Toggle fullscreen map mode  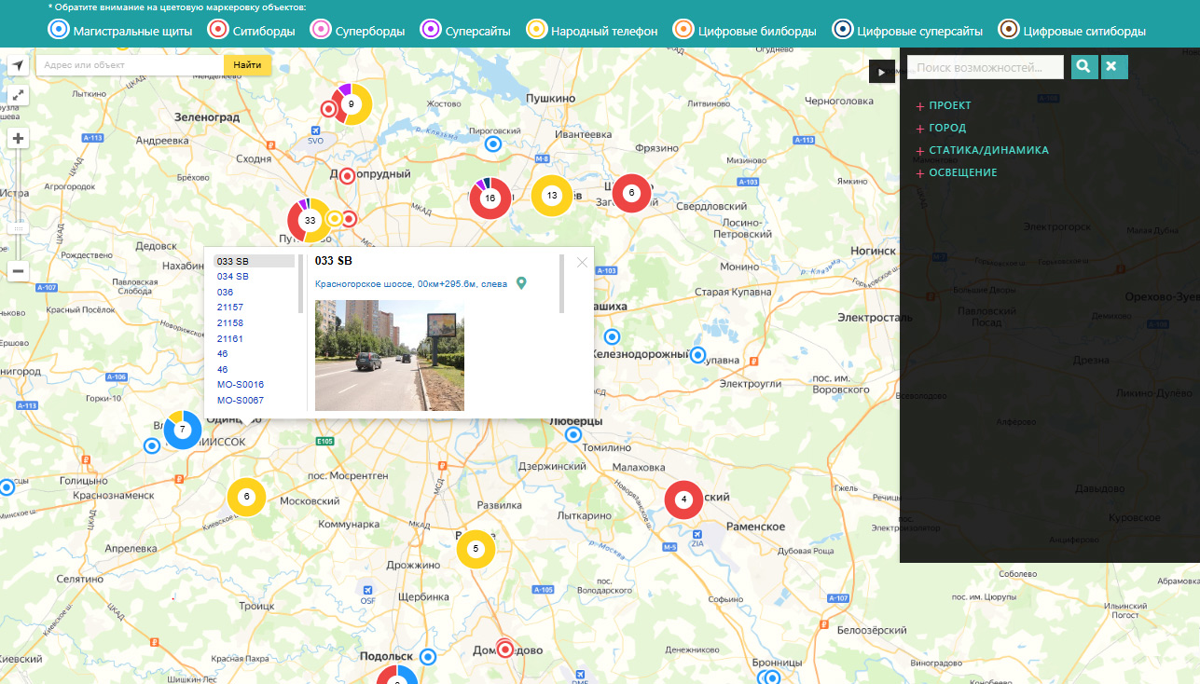[x=18, y=95]
